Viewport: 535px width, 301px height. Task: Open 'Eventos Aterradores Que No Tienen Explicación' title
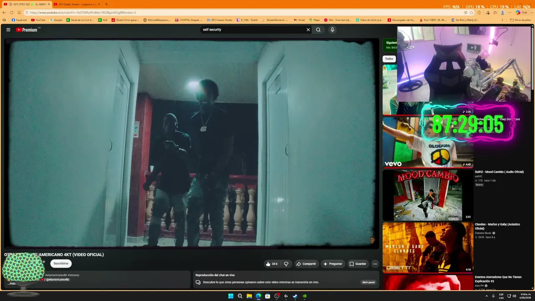498,279
